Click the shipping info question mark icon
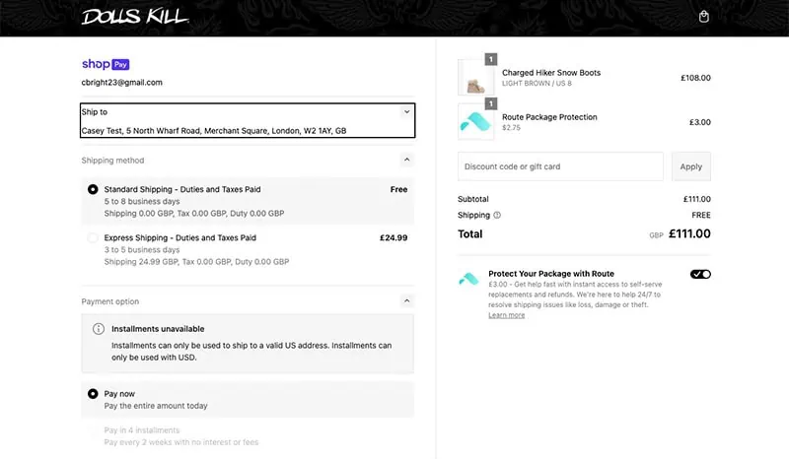 pyautogui.click(x=497, y=215)
